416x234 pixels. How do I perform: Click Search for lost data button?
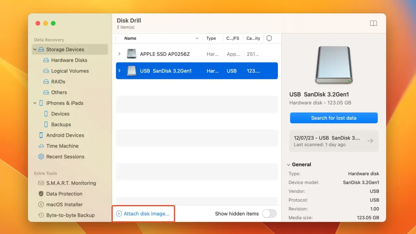(x=334, y=118)
